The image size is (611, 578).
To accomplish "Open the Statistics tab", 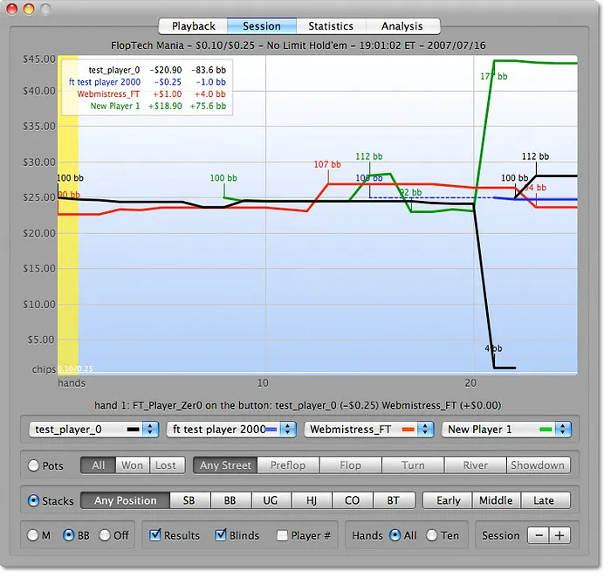I will click(x=331, y=26).
